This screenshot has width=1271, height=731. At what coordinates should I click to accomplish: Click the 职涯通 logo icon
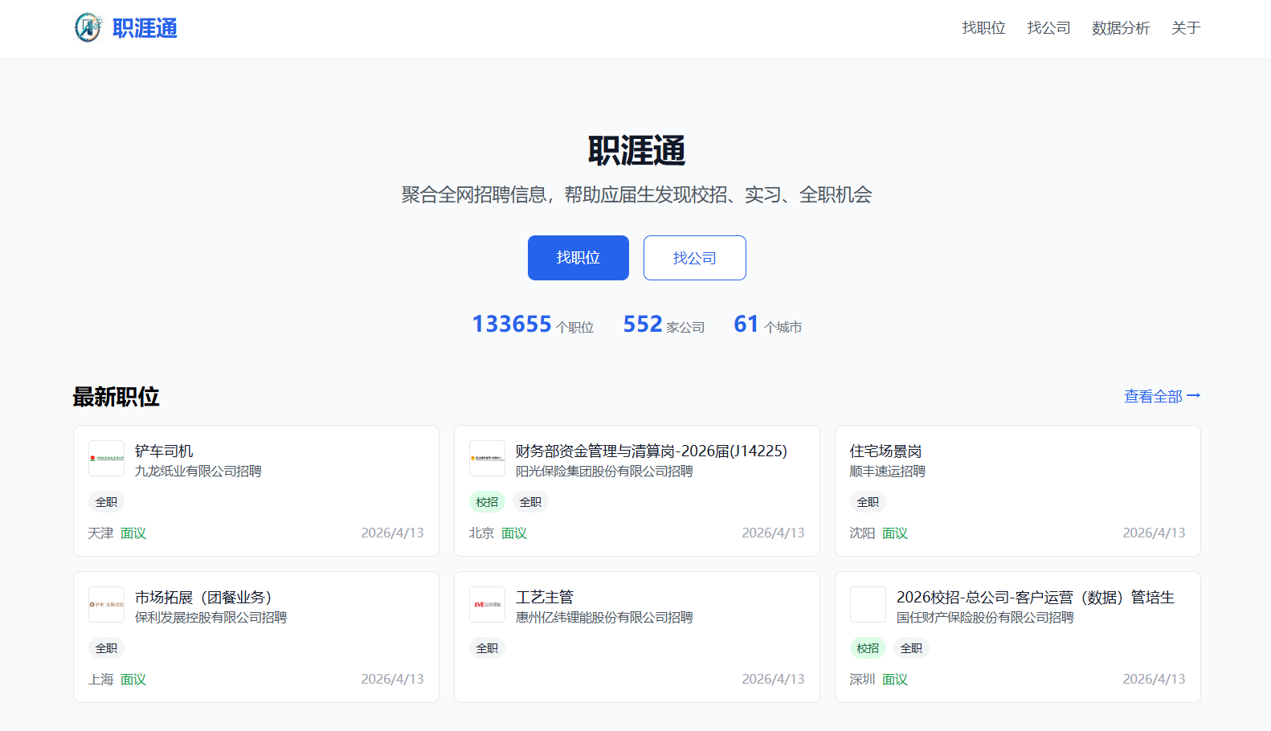(x=88, y=28)
